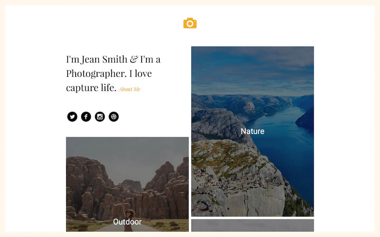Click the Nature label text
380x237 pixels.
[x=253, y=131]
